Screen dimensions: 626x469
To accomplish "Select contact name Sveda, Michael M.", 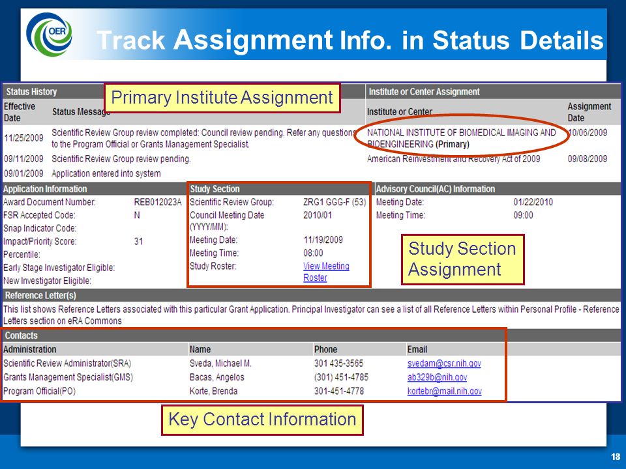I will click(x=220, y=363).
